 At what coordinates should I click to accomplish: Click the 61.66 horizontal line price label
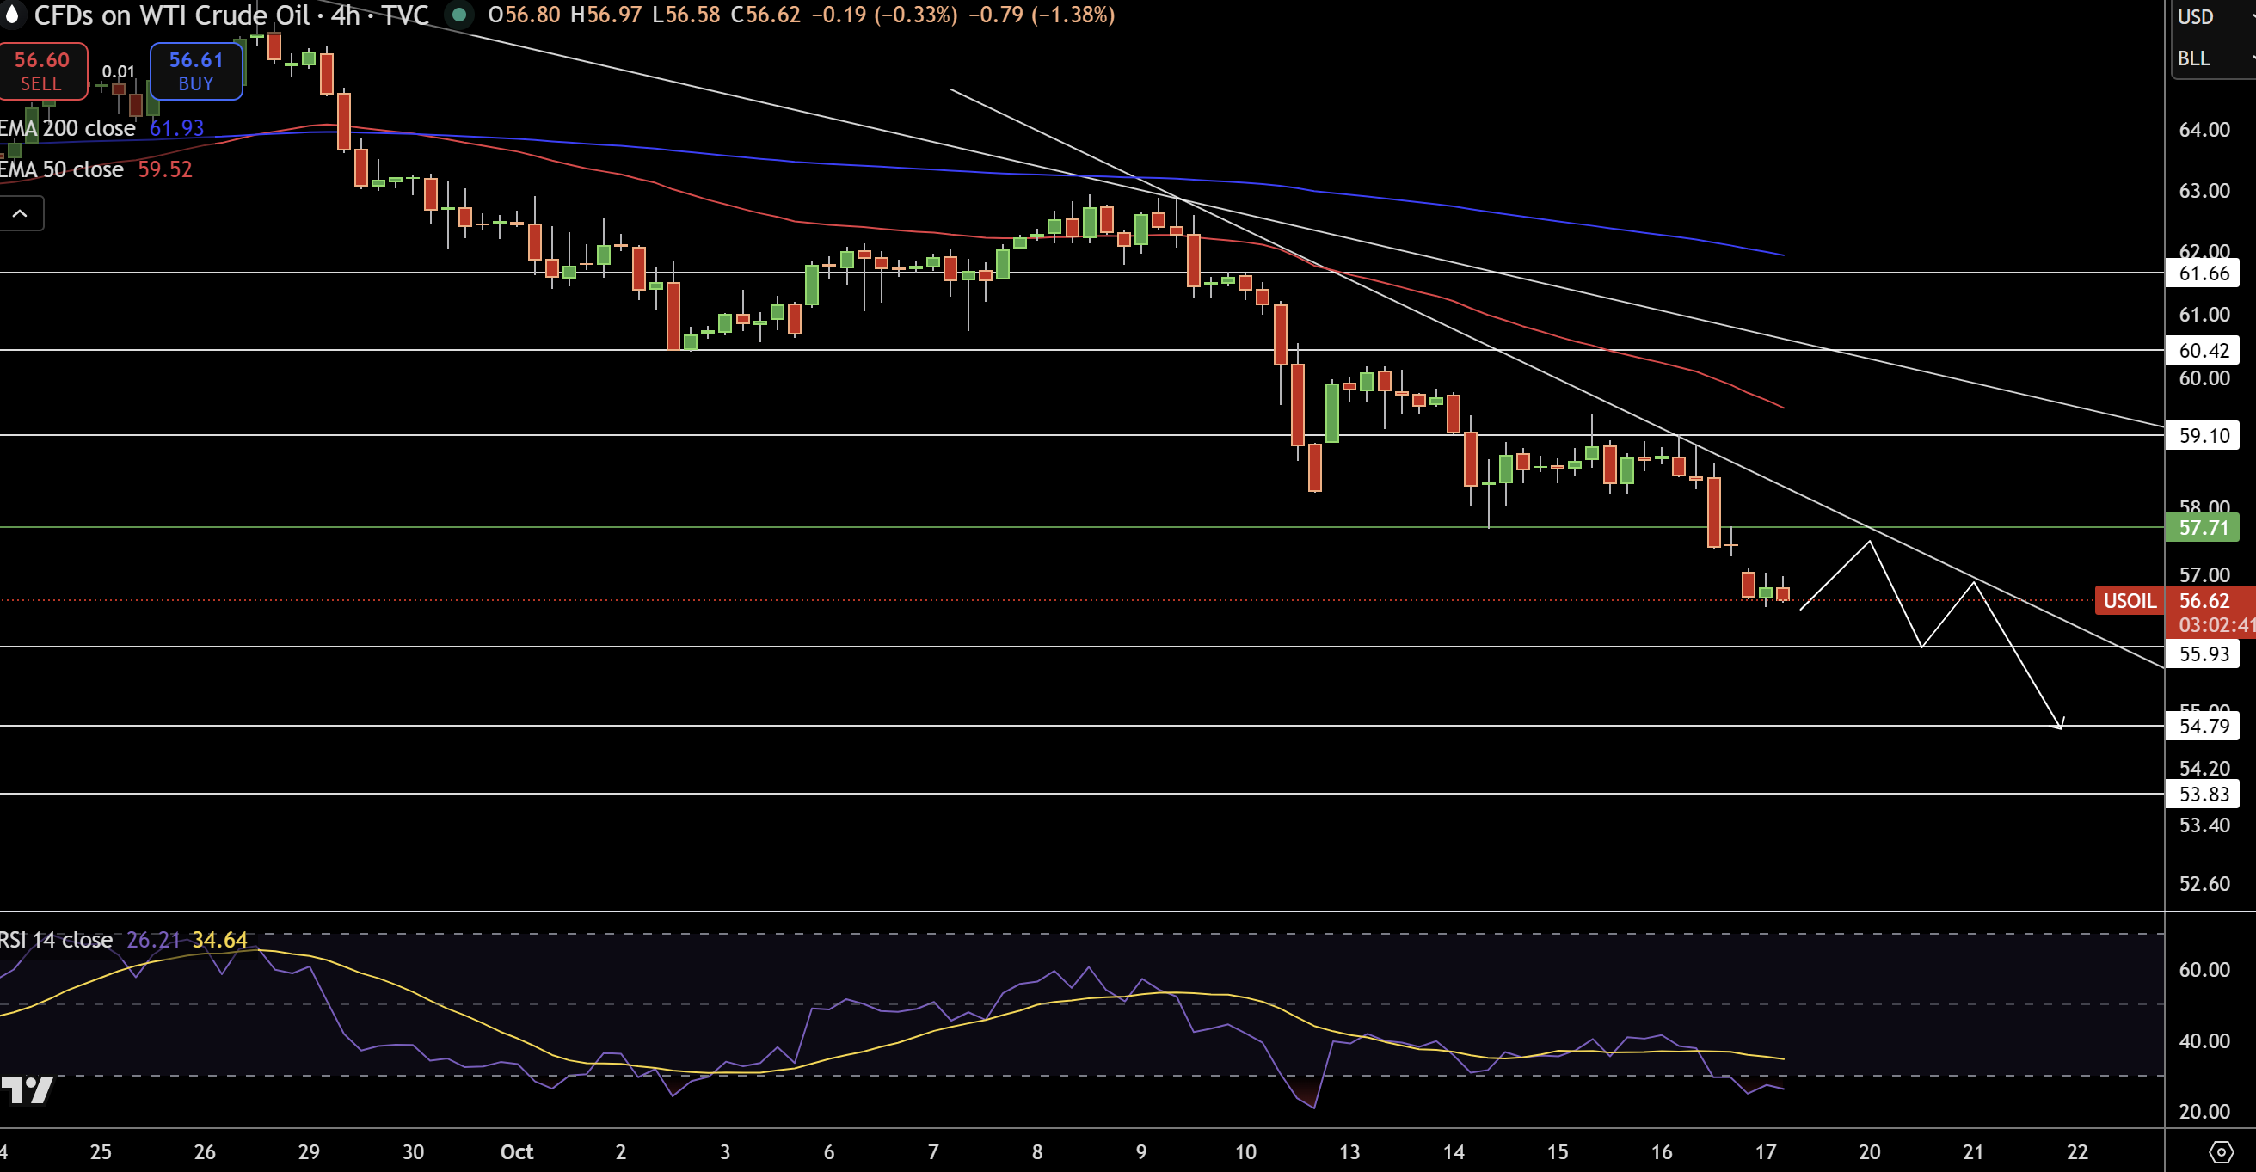coord(2202,274)
